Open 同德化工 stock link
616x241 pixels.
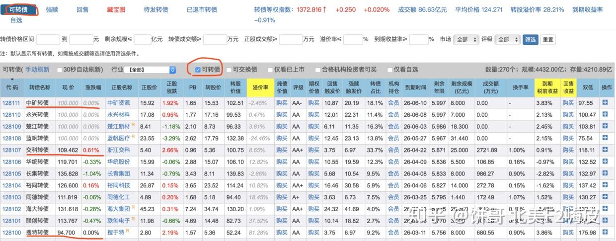119,197
